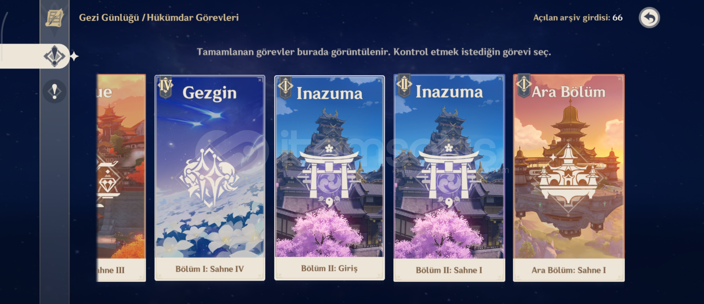Click the chapter I badge on Ara Bölüm card
704x304 pixels.
pyautogui.click(x=524, y=85)
